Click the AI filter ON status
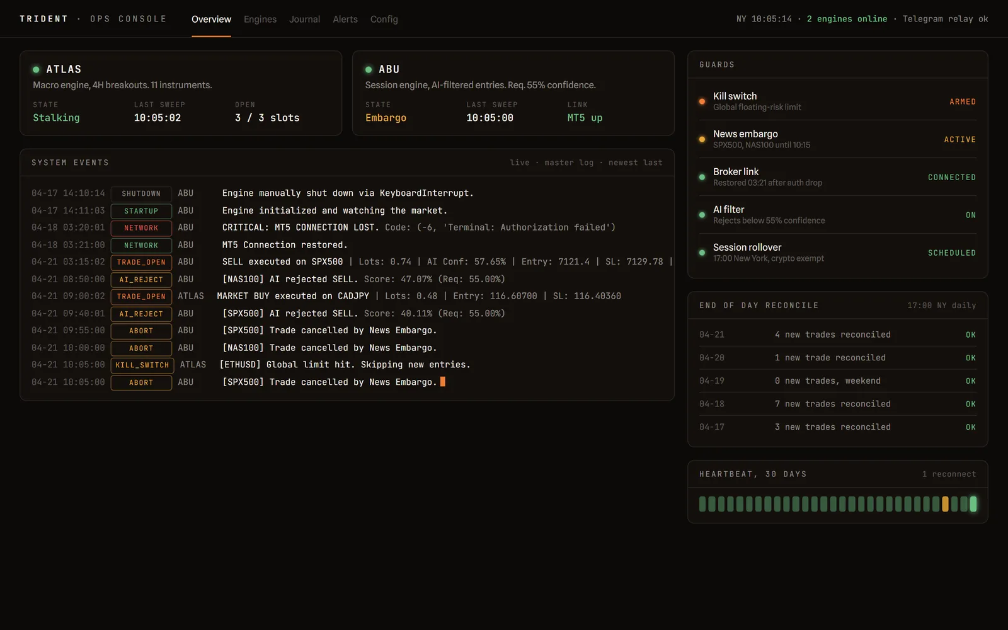The image size is (1008, 630). tap(971, 215)
